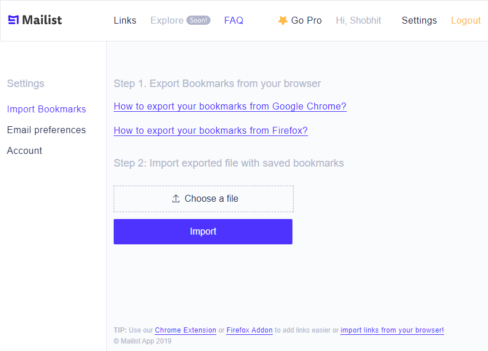The image size is (488, 351).
Task: Open the FAQ page
Action: click(234, 20)
